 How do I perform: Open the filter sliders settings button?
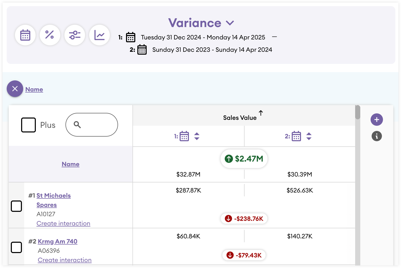pos(75,35)
